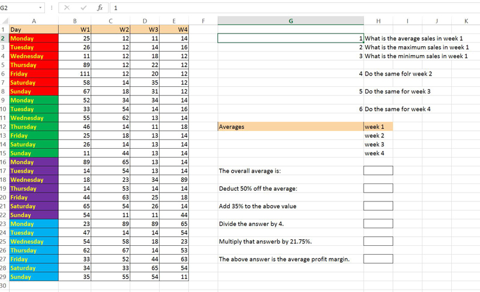Select column I header
Image resolution: width=480 pixels, height=292 pixels.
click(x=407, y=21)
